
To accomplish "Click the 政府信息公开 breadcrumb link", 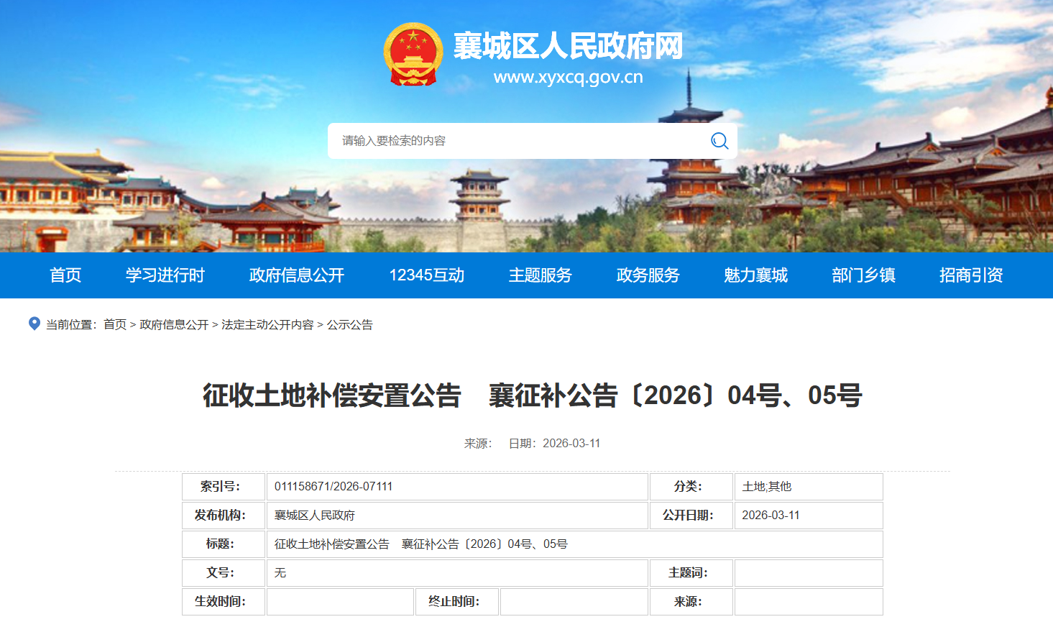I will point(174,325).
